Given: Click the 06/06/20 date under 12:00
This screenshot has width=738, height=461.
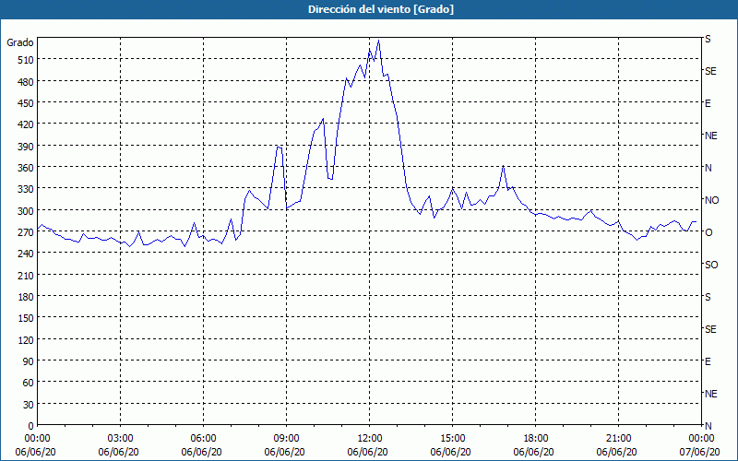Looking at the screenshot, I should coord(367,452).
